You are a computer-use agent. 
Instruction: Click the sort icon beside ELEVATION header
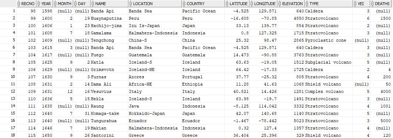pyautogui.click(x=280, y=4)
